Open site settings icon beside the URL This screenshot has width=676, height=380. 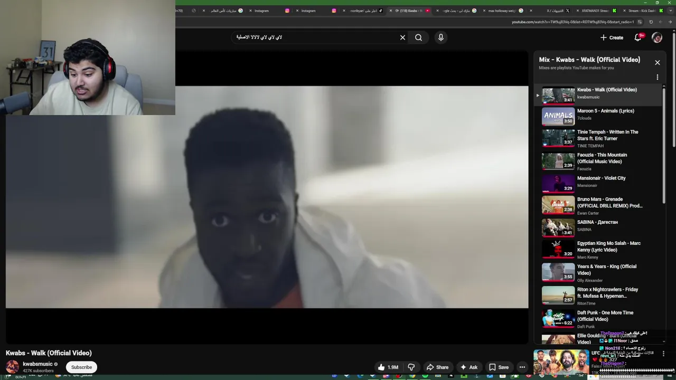[x=640, y=22]
